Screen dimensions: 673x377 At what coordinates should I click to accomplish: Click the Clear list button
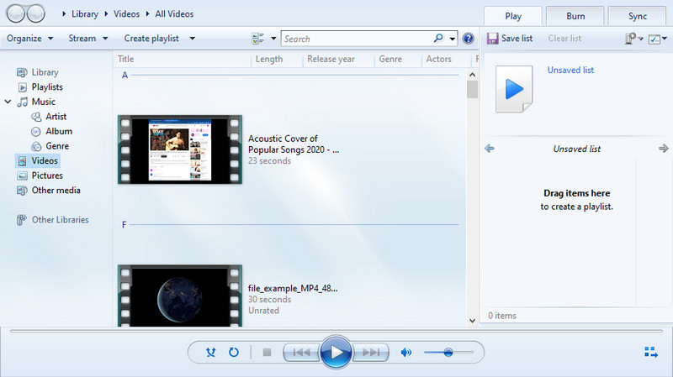click(564, 39)
